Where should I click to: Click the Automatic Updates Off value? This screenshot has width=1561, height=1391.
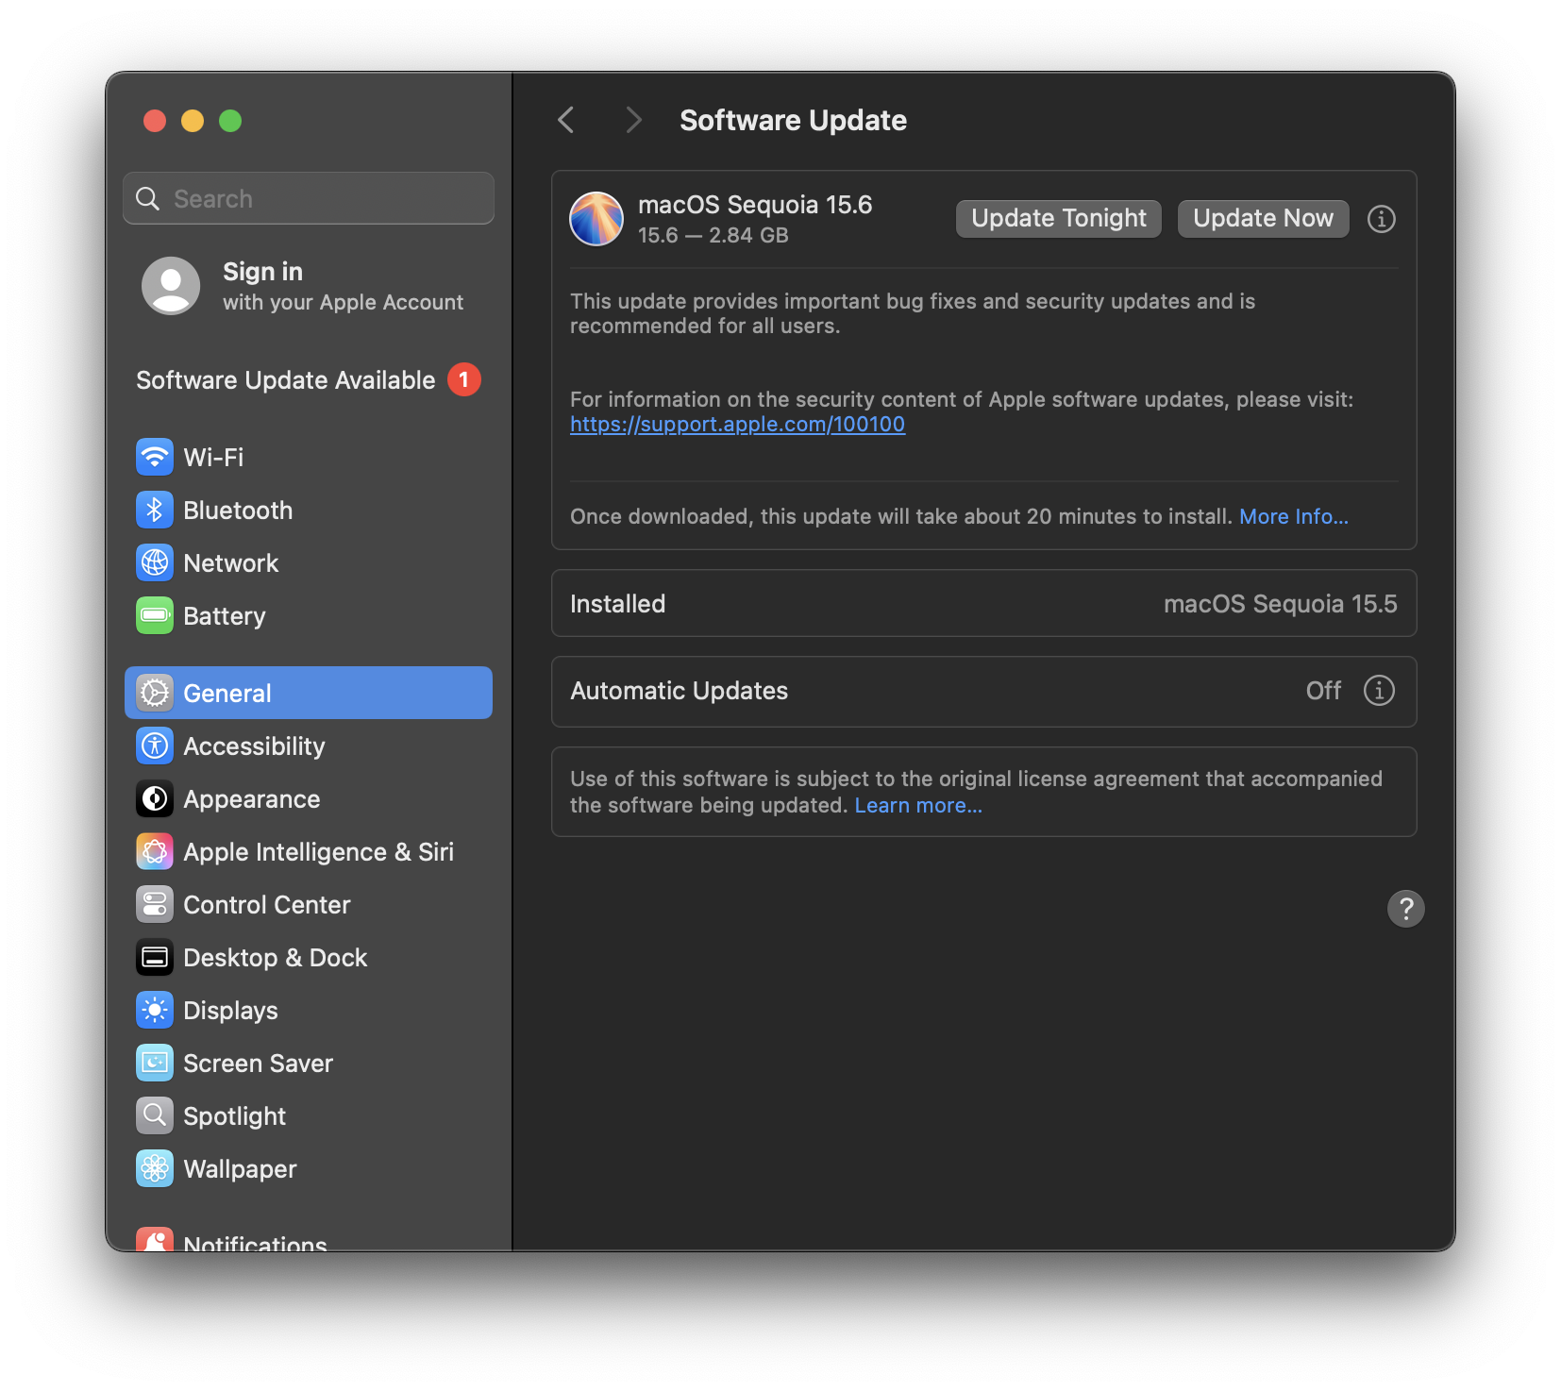(x=1323, y=691)
